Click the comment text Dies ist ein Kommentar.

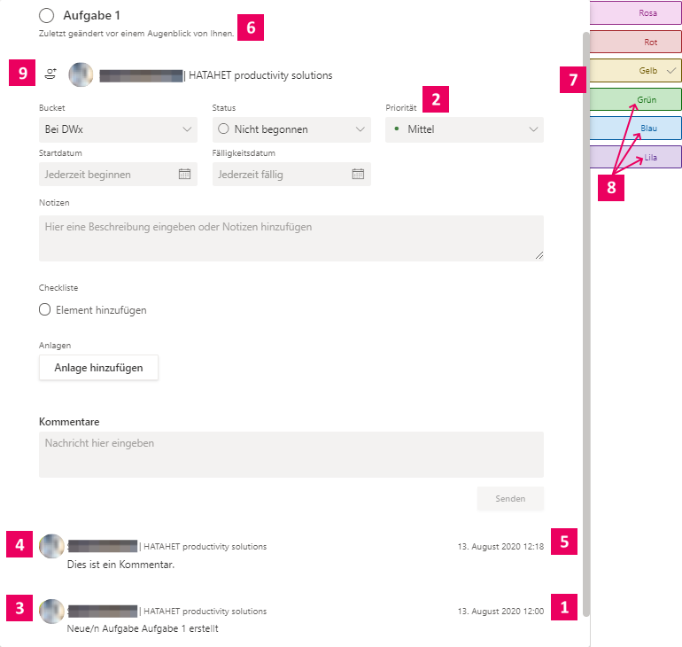click(x=120, y=565)
